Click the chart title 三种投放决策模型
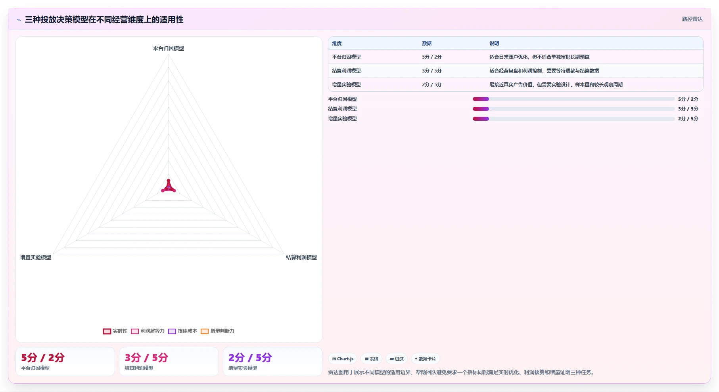719x392 pixels. coord(104,19)
